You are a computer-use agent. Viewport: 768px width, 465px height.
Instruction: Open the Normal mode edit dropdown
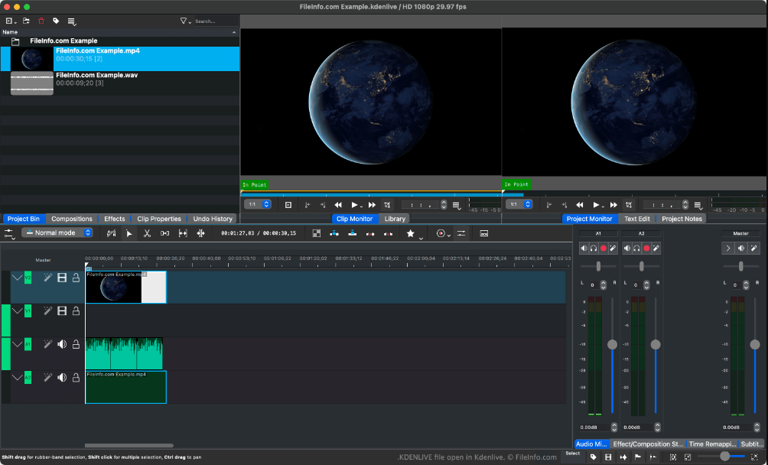58,232
